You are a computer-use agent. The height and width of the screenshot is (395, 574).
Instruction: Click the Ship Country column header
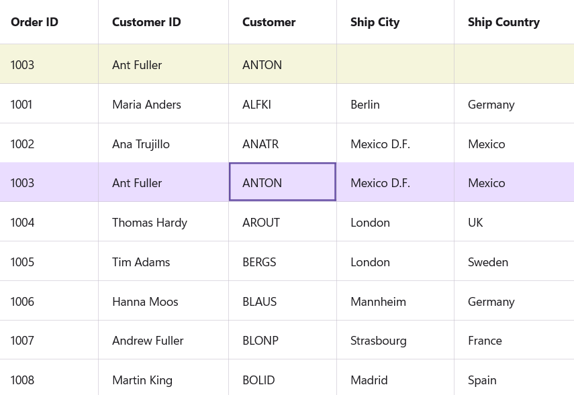point(504,22)
